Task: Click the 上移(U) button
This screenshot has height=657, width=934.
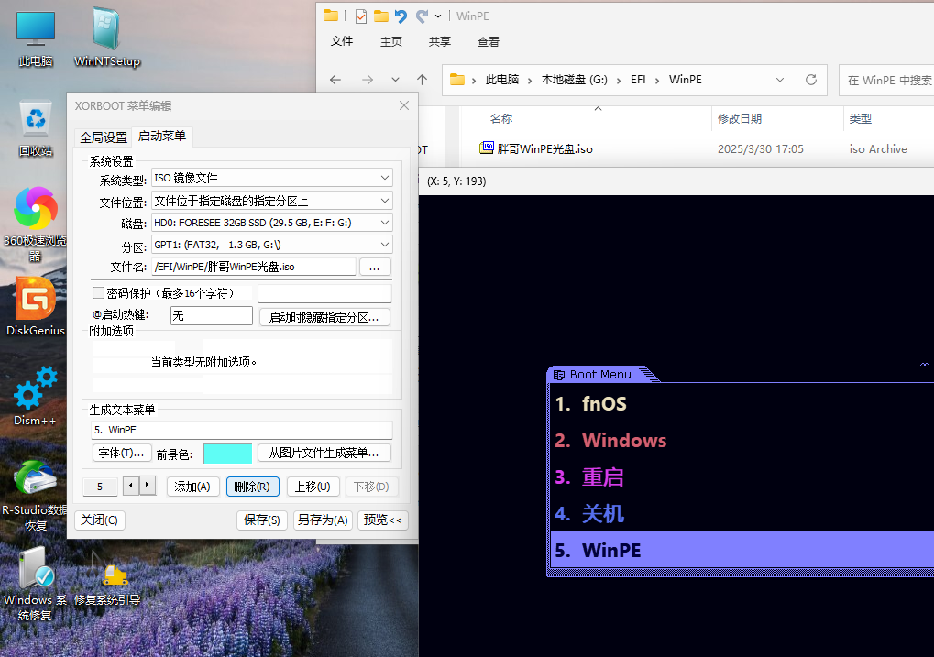Action: tap(313, 487)
